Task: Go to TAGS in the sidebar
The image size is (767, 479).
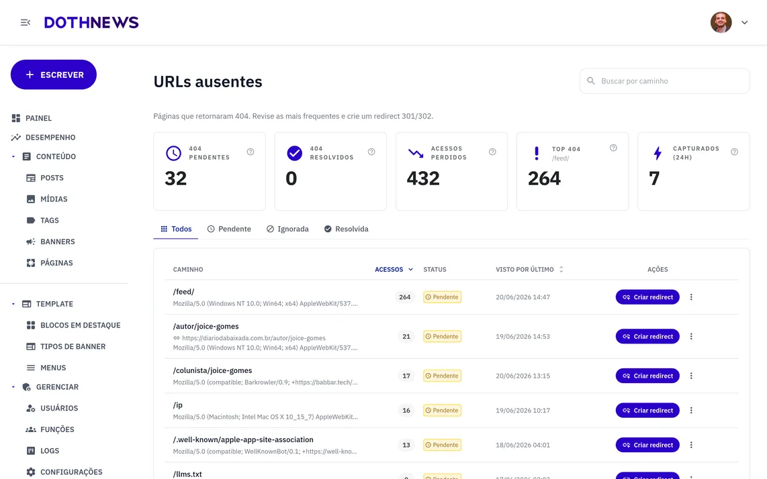Action: tap(42, 221)
